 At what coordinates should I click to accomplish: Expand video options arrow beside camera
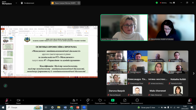23,100
